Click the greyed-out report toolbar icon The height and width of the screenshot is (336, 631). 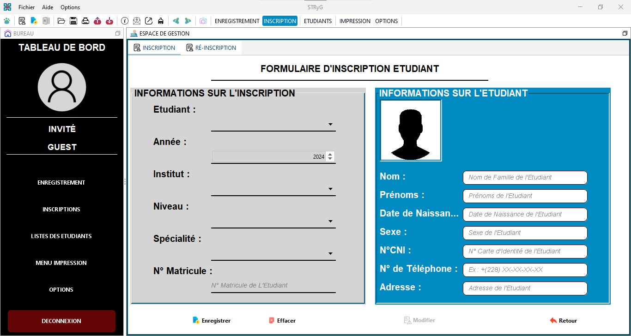pyautogui.click(x=46, y=21)
